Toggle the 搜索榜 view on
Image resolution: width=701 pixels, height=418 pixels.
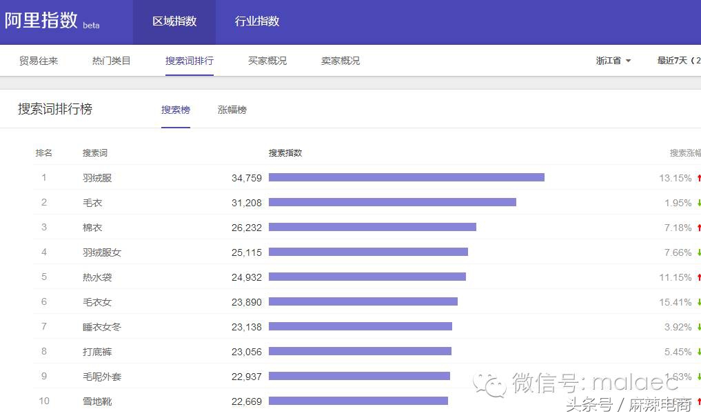(x=175, y=109)
